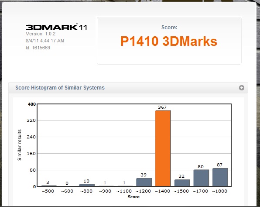The image size is (260, 207).
Task: Click the 240 y-axis tick label
Action: pyautogui.click(x=31, y=137)
